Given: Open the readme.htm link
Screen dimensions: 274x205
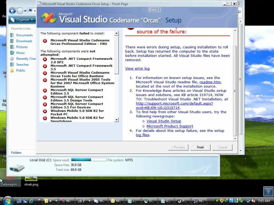Looking at the screenshot, I should pyautogui.click(x=210, y=82).
